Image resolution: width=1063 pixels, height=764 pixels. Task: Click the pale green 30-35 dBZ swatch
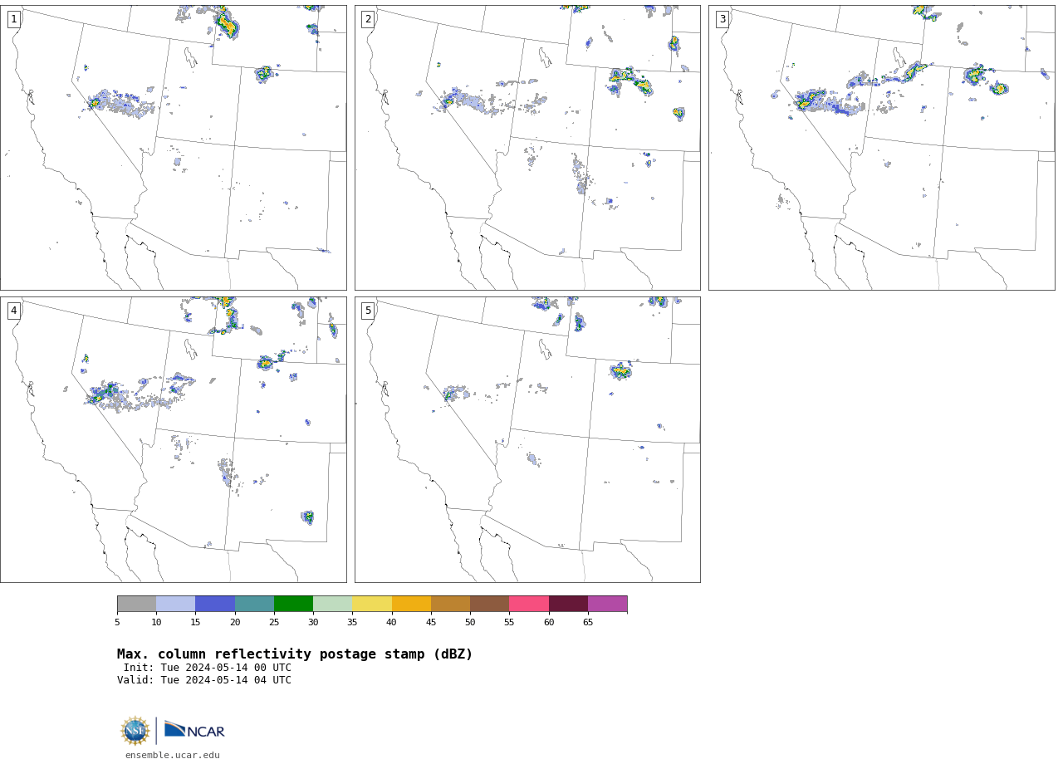(333, 604)
